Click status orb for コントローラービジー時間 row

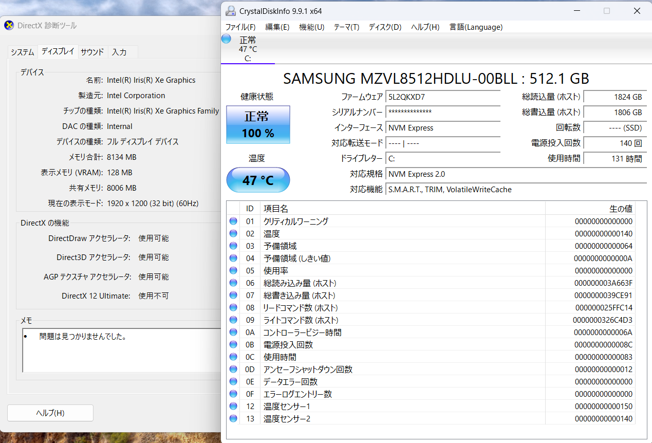[233, 332]
